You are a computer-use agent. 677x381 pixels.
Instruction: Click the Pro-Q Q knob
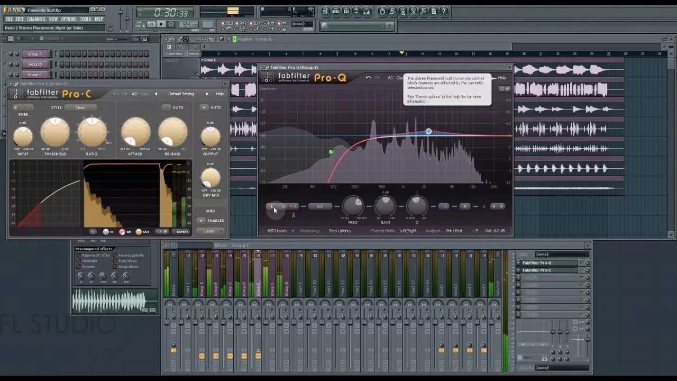click(x=417, y=206)
